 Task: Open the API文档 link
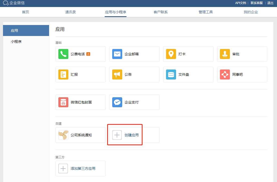[x=241, y=3]
